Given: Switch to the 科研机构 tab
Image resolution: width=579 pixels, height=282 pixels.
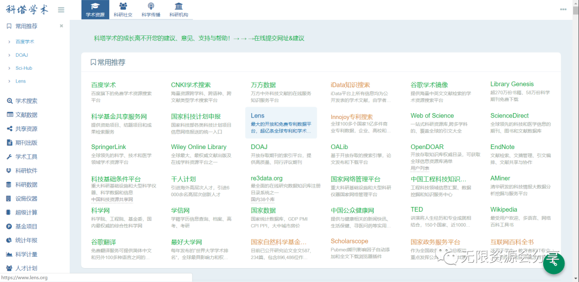Looking at the screenshot, I should point(179,10).
